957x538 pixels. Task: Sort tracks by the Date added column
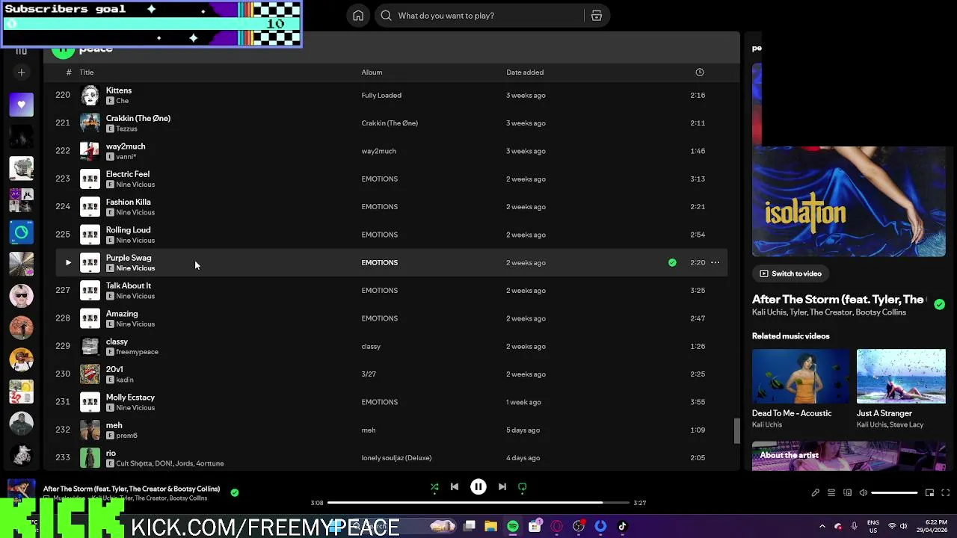525,72
